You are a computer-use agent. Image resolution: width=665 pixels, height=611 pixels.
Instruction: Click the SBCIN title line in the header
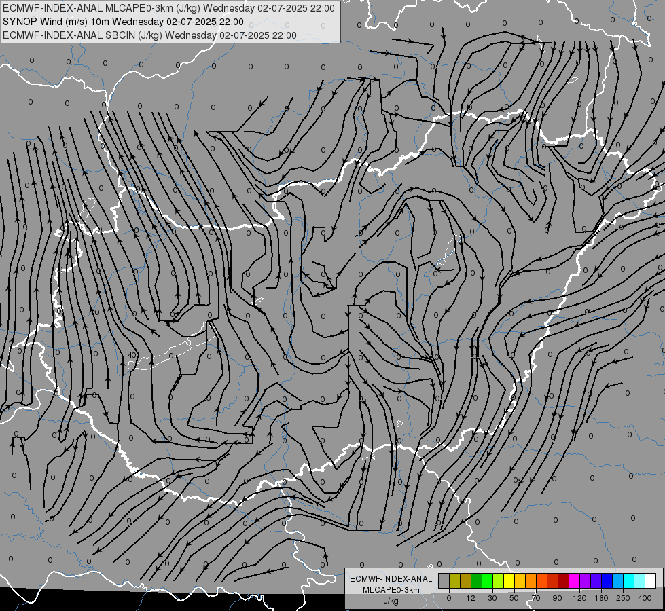coord(149,35)
